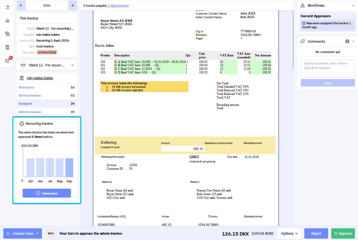The width and height of the screenshot is (358, 240).
Task: Click the Workflows hierarchy icon
Action: [303, 6]
